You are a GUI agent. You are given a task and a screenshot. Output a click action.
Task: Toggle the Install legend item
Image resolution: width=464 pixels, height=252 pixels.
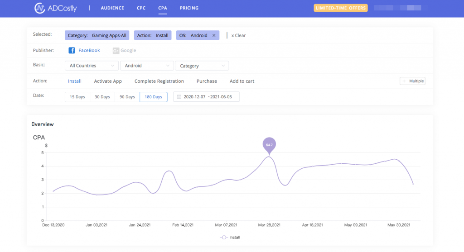pos(230,237)
